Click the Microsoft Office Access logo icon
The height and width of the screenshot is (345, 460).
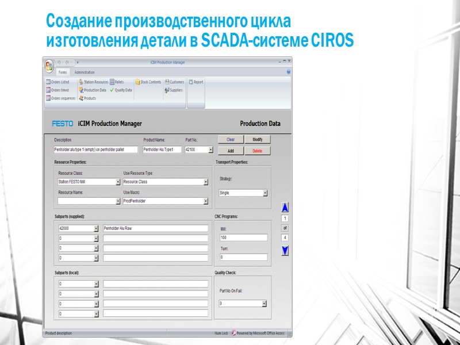(234, 333)
